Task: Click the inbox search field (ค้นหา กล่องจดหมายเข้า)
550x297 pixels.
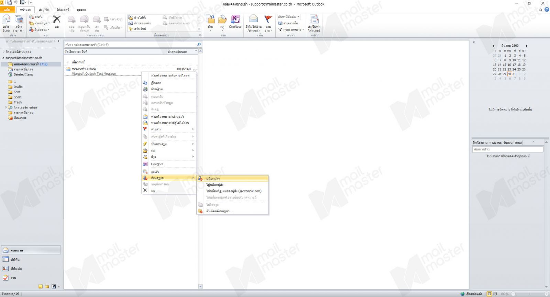Action: 130,45
